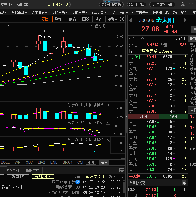Viewport: 196px width, 197px height.
Task: Click the 卖一 27.08 price row
Action: [158, 111]
